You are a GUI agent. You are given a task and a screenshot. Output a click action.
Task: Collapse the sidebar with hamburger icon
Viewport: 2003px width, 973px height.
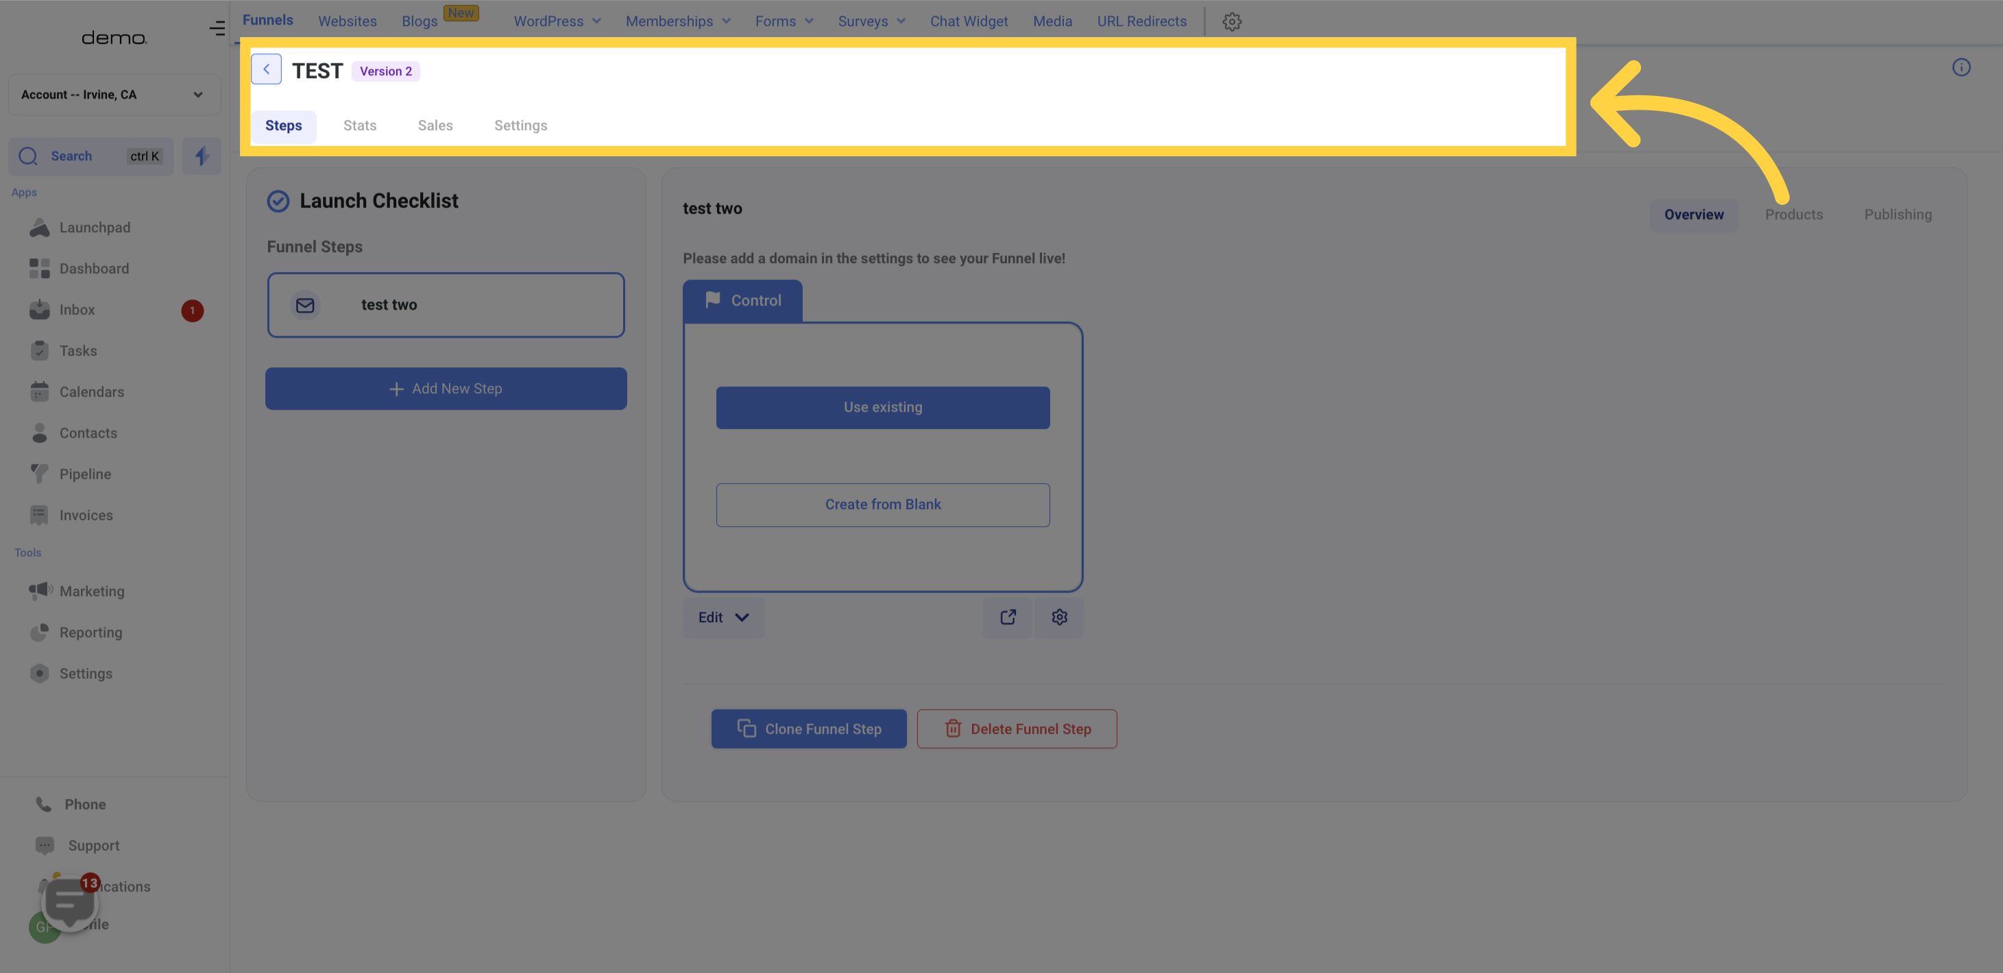[217, 29]
